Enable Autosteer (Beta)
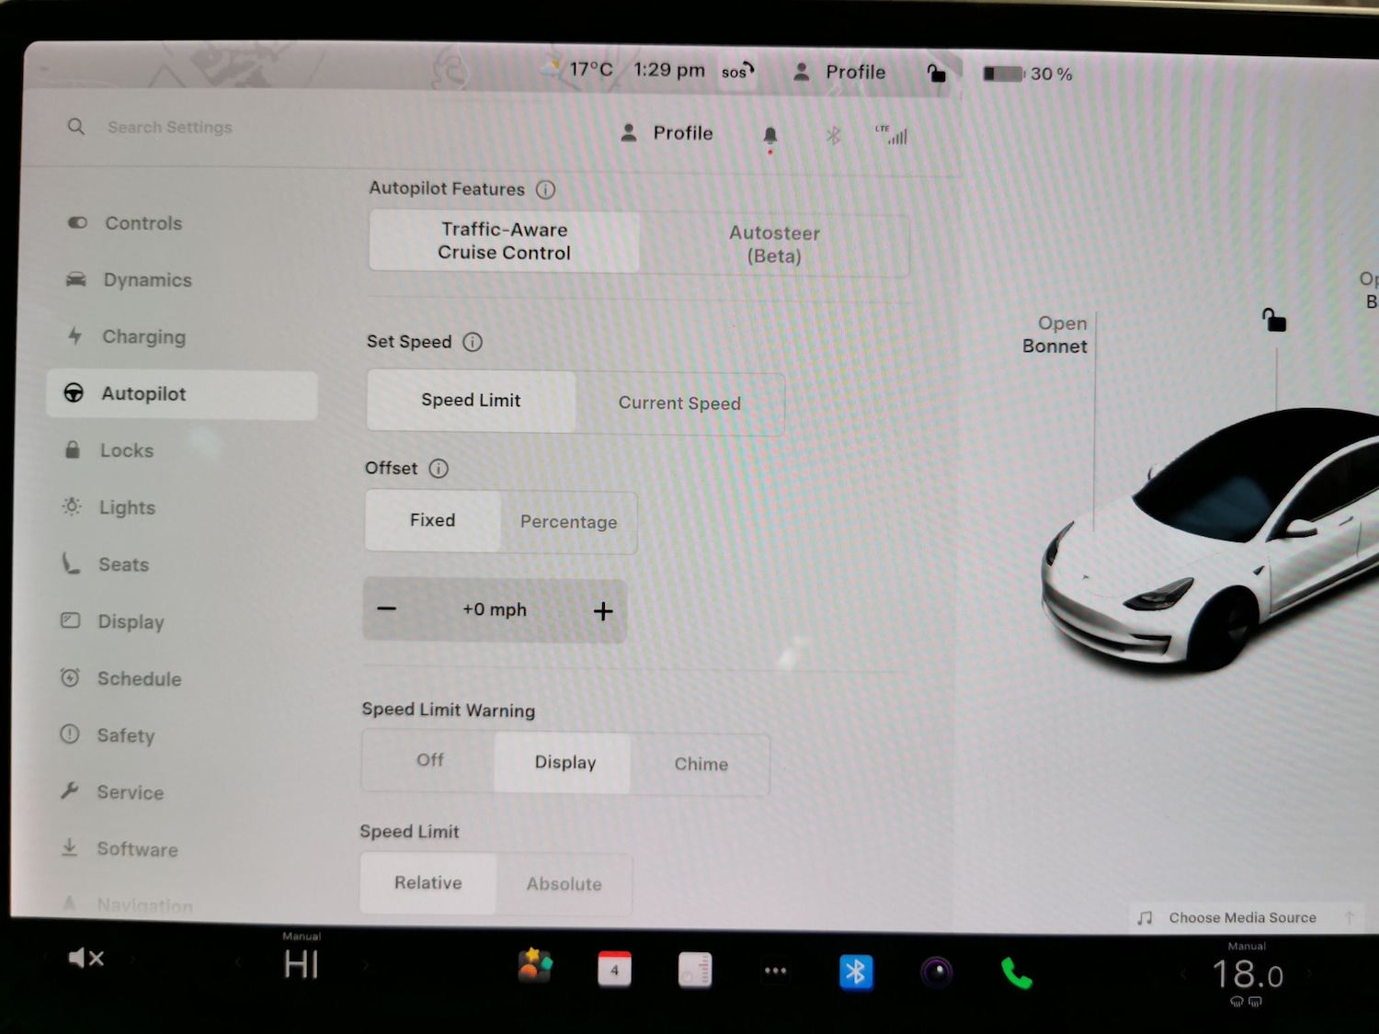The image size is (1379, 1034). click(774, 244)
